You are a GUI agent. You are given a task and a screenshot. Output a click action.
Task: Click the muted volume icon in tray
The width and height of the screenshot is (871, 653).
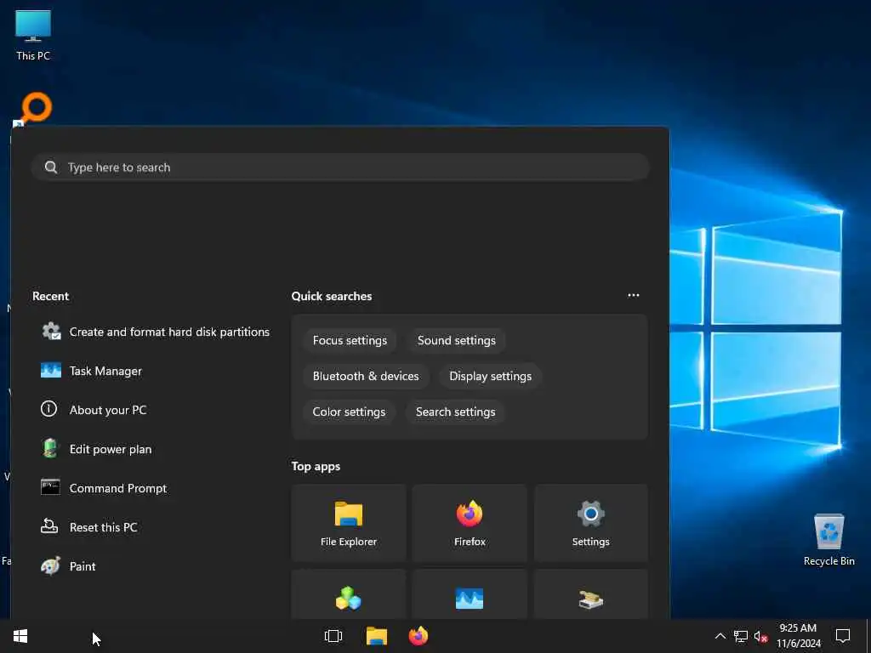click(x=760, y=636)
